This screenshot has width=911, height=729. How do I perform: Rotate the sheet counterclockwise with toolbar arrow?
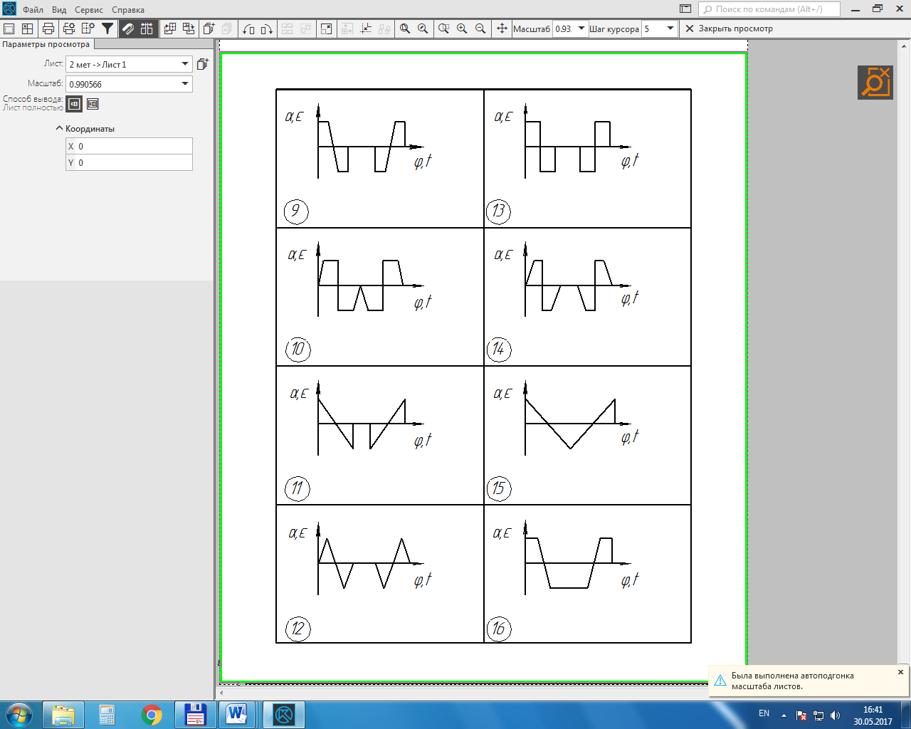pos(248,28)
